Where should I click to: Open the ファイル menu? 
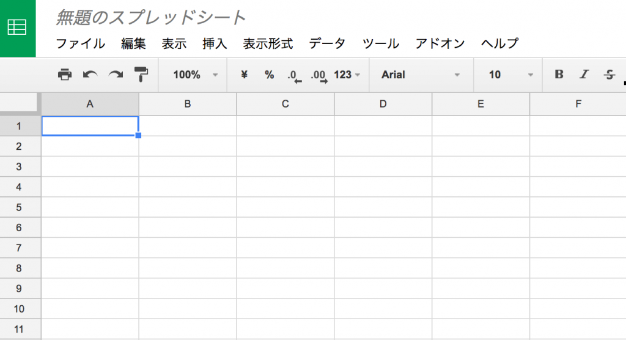80,43
